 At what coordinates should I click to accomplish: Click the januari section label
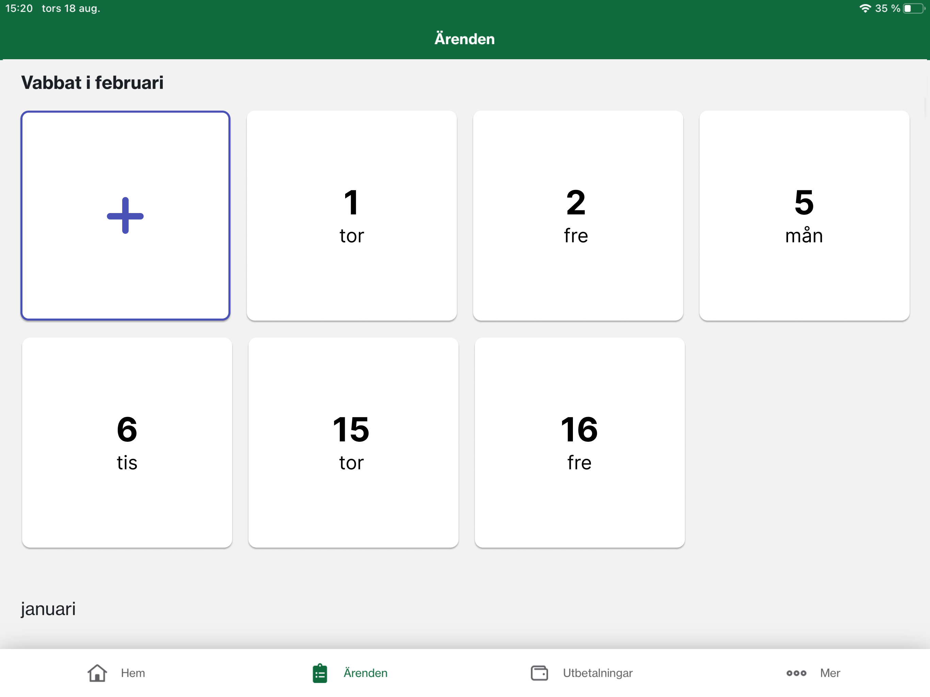(x=48, y=609)
